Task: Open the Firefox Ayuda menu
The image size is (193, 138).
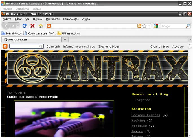Action: (86, 19)
